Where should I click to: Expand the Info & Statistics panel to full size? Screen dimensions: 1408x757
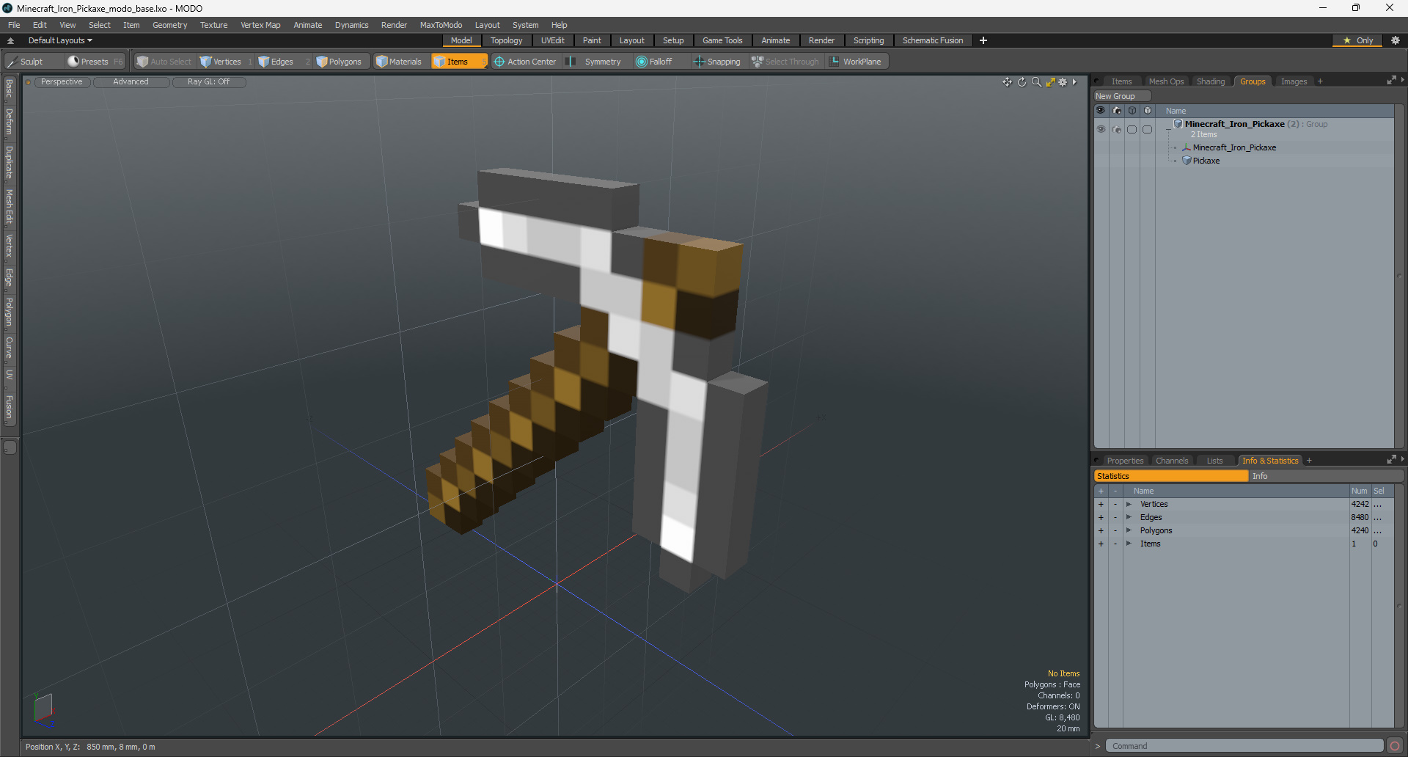(1391, 460)
